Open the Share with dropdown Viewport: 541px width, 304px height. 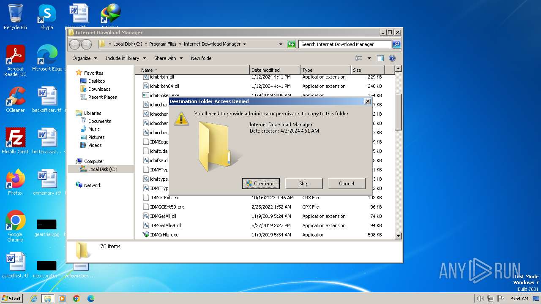tap(168, 58)
